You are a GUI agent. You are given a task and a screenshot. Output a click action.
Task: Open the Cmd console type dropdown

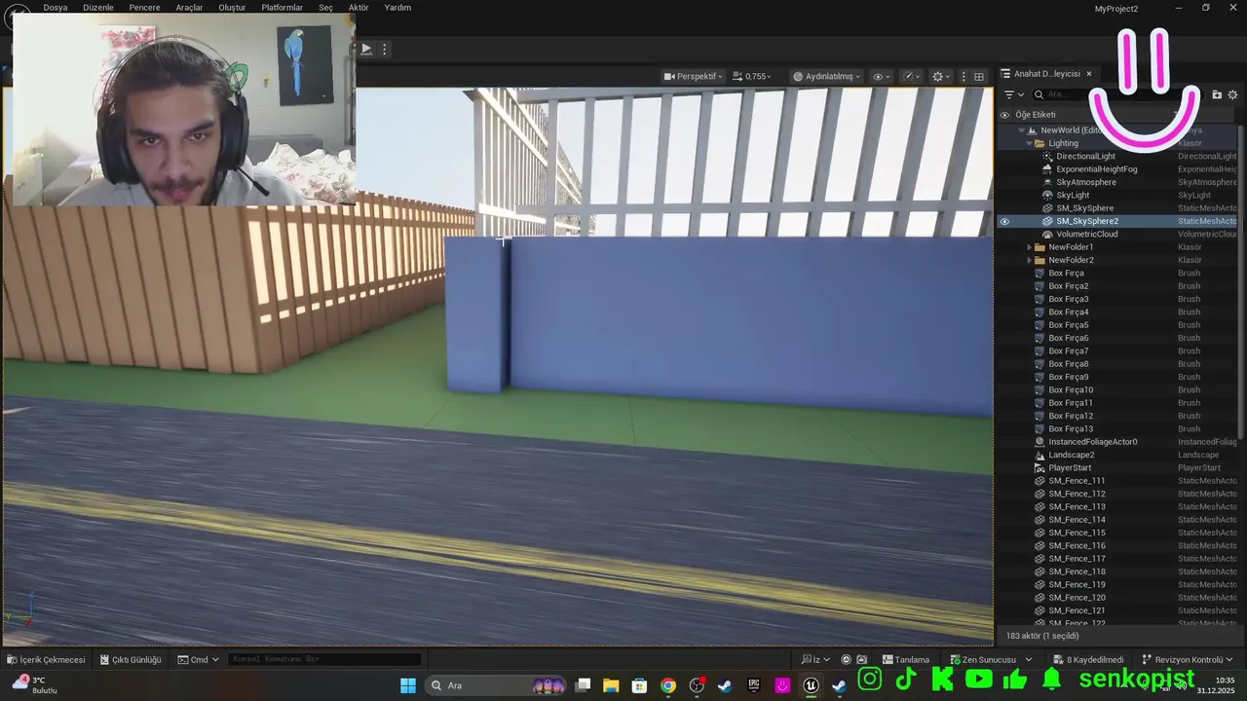click(198, 659)
